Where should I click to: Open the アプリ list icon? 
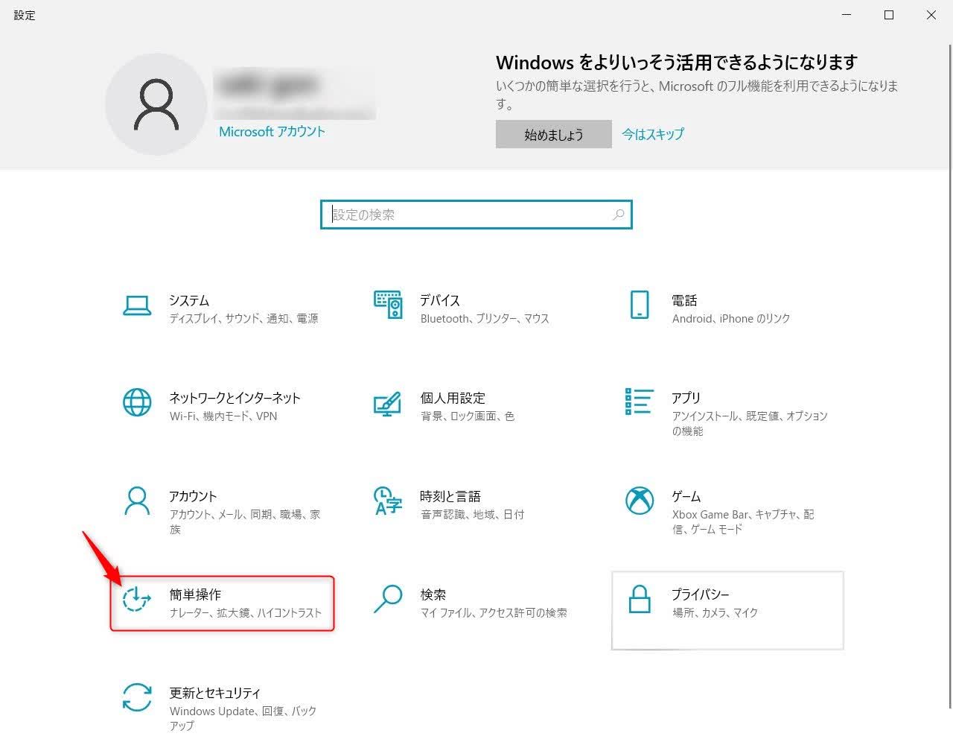(x=640, y=402)
